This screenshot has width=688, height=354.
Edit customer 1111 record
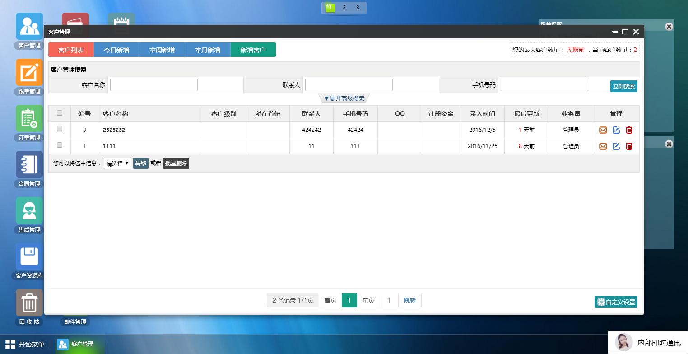(x=616, y=146)
